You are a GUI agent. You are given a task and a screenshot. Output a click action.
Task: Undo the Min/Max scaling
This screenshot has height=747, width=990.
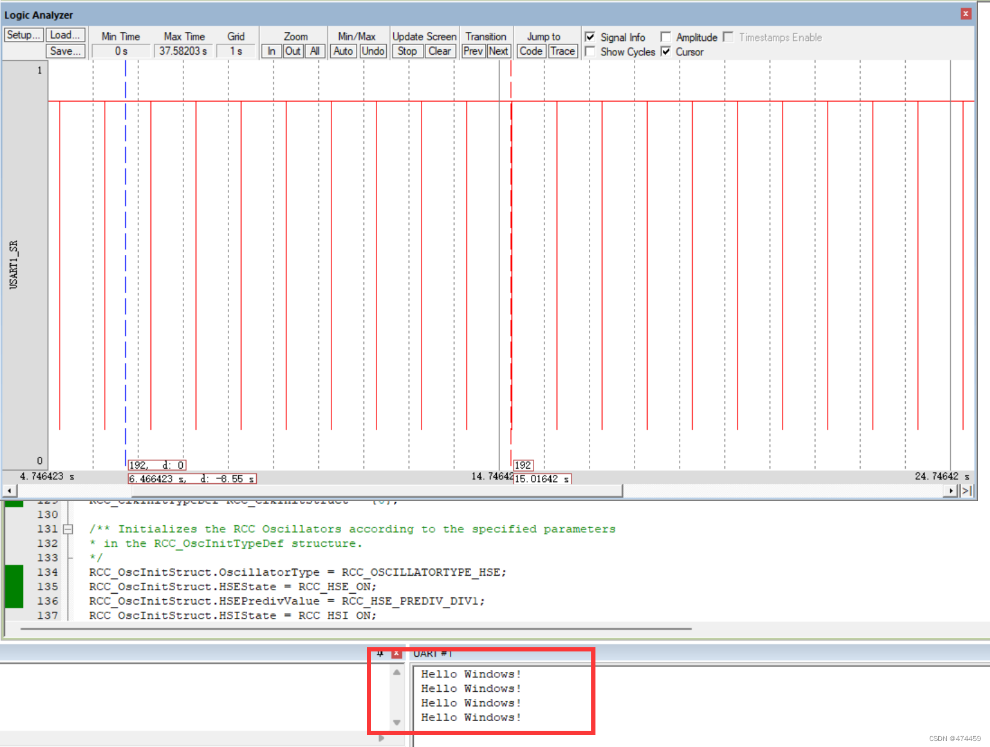click(x=373, y=51)
